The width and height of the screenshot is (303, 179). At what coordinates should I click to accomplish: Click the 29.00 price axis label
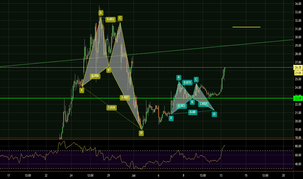click(x=298, y=46)
